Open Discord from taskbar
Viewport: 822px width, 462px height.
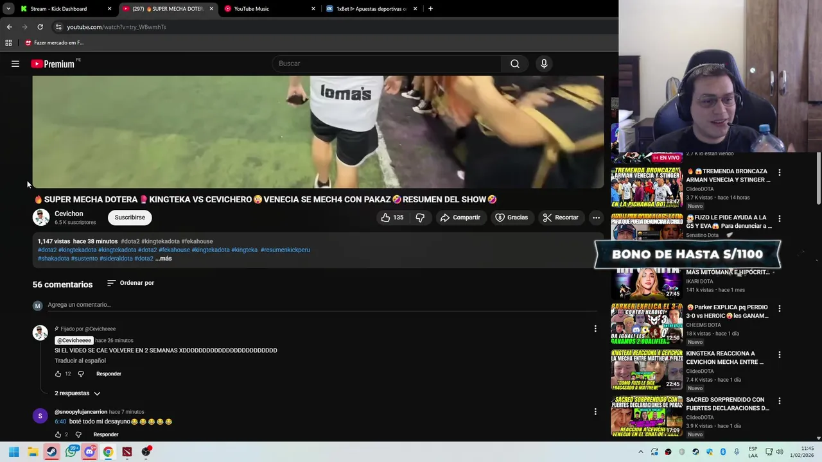[x=89, y=452]
